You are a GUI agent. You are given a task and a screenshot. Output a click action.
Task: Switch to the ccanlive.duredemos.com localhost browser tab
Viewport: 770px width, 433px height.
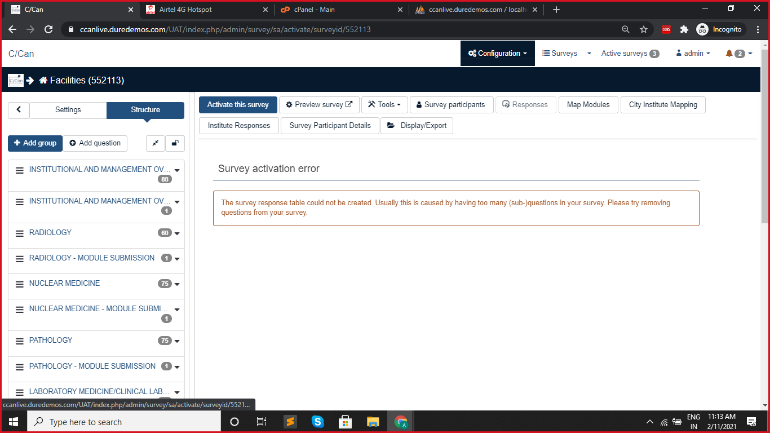477,10
